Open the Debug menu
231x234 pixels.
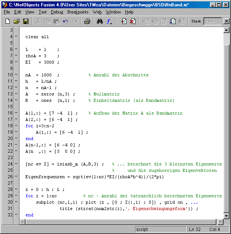(x=57, y=12)
